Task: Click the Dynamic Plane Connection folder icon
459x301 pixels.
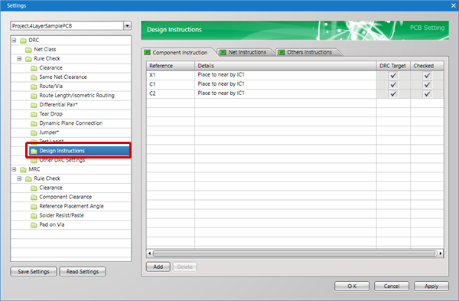Action: point(34,123)
